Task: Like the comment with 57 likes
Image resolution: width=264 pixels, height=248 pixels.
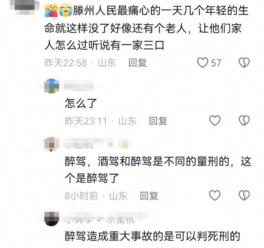Action: (x=202, y=63)
